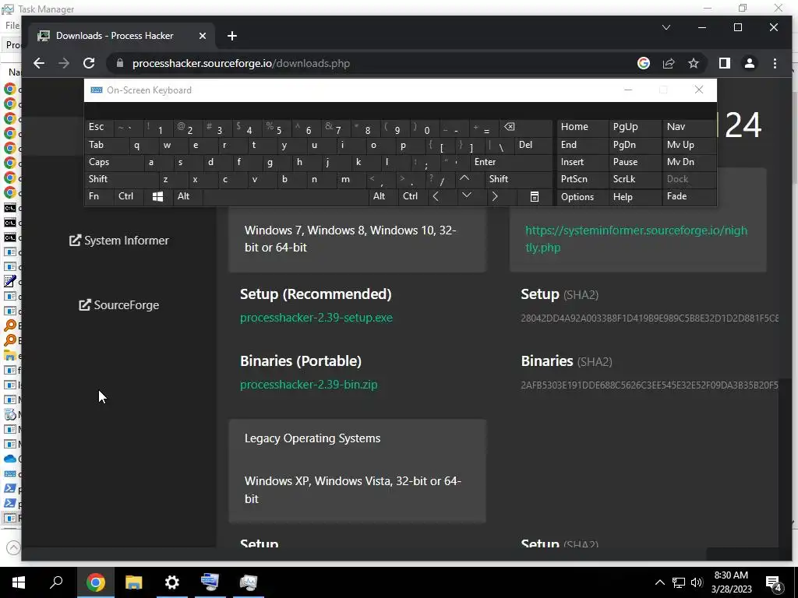
Task: Open Chrome share page icon
Action: (668, 63)
